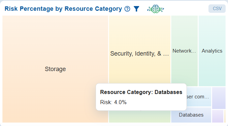Select the small purple tile beside Databases
Image resolution: width=228 pixels, height=126 pixels.
(x=218, y=116)
